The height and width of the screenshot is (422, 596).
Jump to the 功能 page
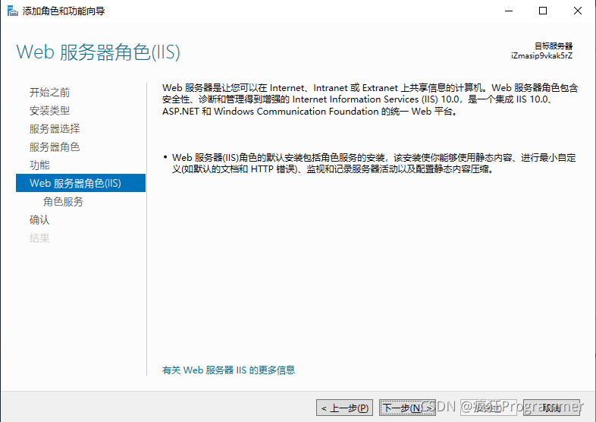39,165
